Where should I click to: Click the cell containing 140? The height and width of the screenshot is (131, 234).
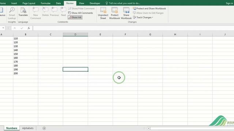26,50
